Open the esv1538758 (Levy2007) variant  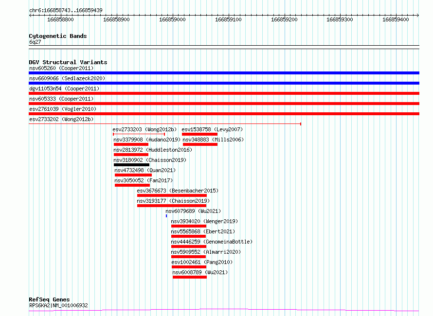point(212,129)
